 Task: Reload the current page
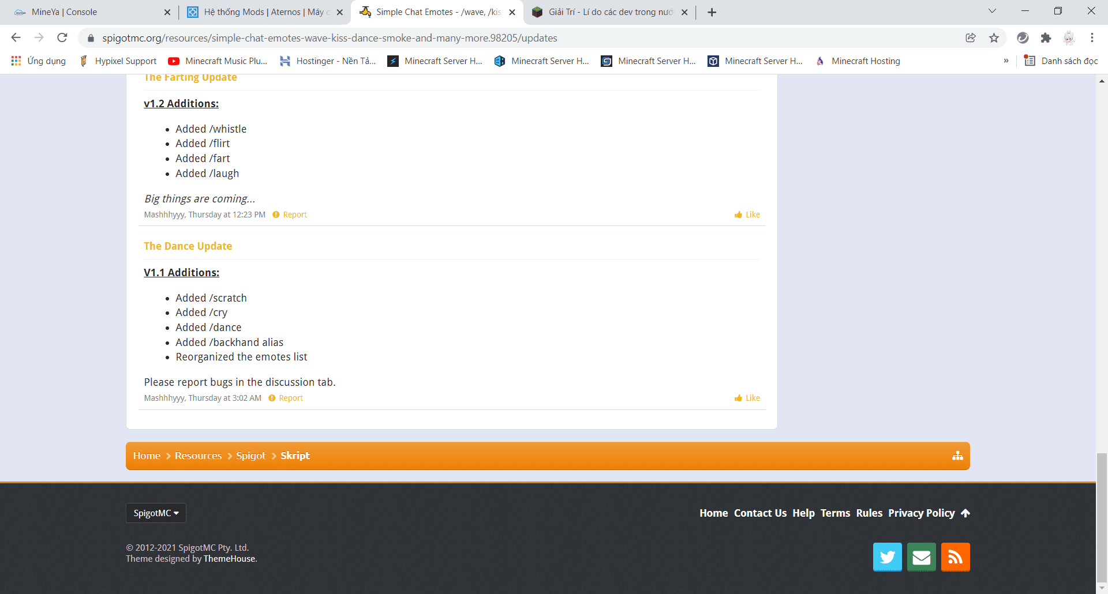[x=62, y=37]
